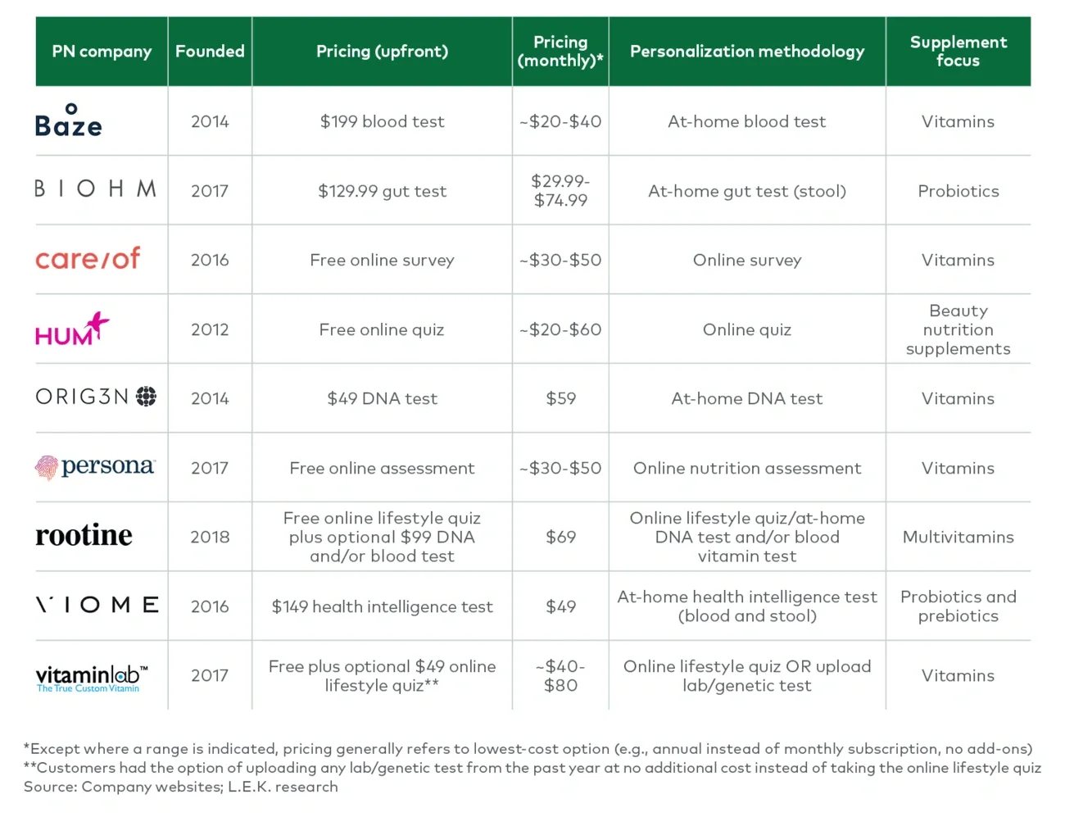Select the BIOHM logo
Image resolution: width=1065 pixels, height=817 pixels.
click(x=96, y=189)
